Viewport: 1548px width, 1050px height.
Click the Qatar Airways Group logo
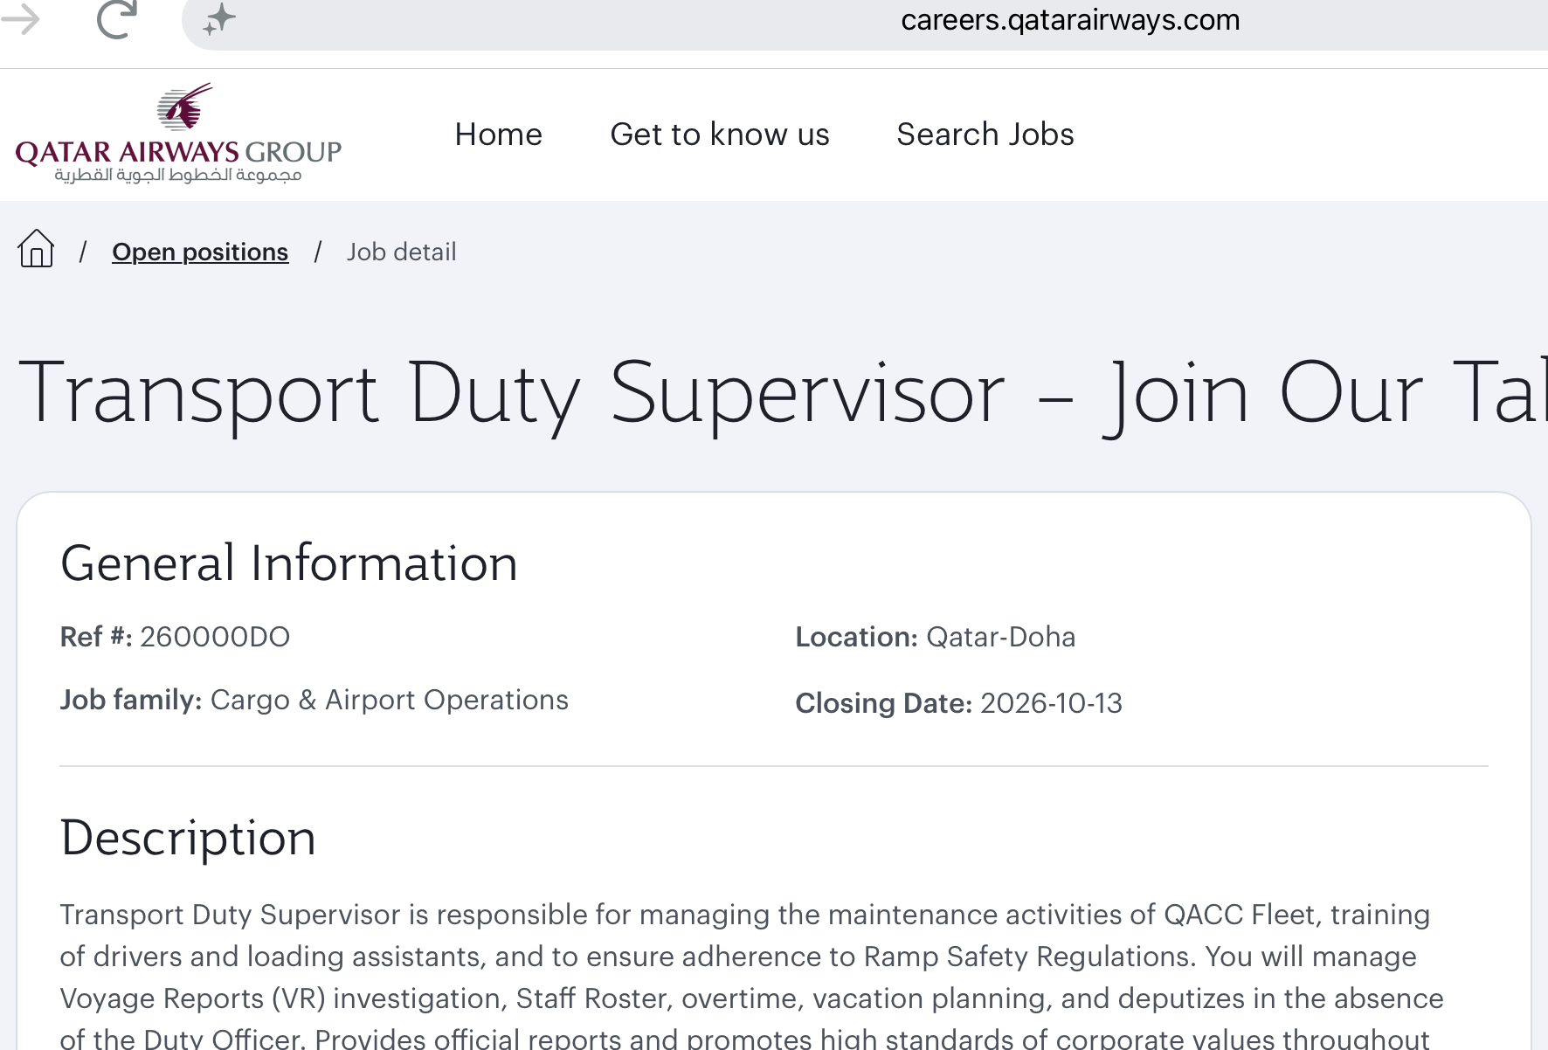pos(178,134)
